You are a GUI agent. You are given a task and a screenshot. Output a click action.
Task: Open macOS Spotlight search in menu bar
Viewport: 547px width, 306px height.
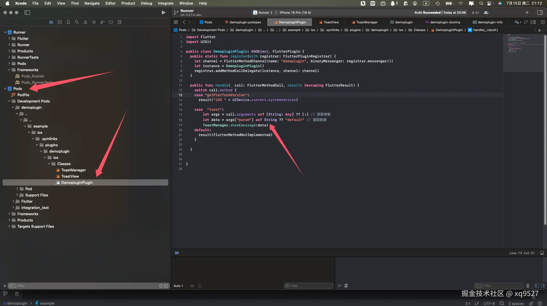pyautogui.click(x=481, y=3)
